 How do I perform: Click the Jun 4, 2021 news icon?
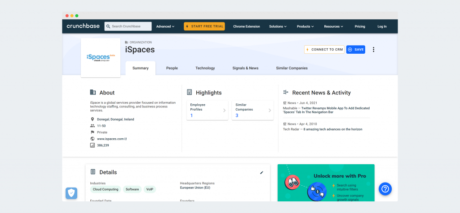(x=284, y=103)
